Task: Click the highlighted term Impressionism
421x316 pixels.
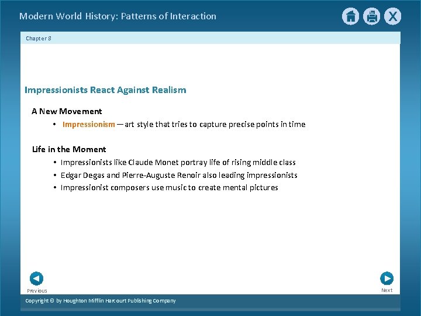Action: (89, 125)
